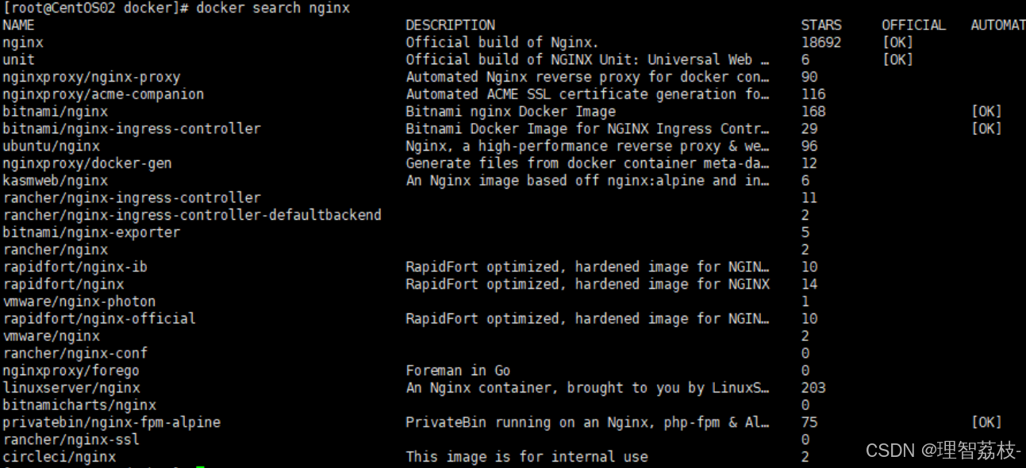
Task: Click bitnami/nginx-ingress-controller entry
Action: click(x=132, y=129)
